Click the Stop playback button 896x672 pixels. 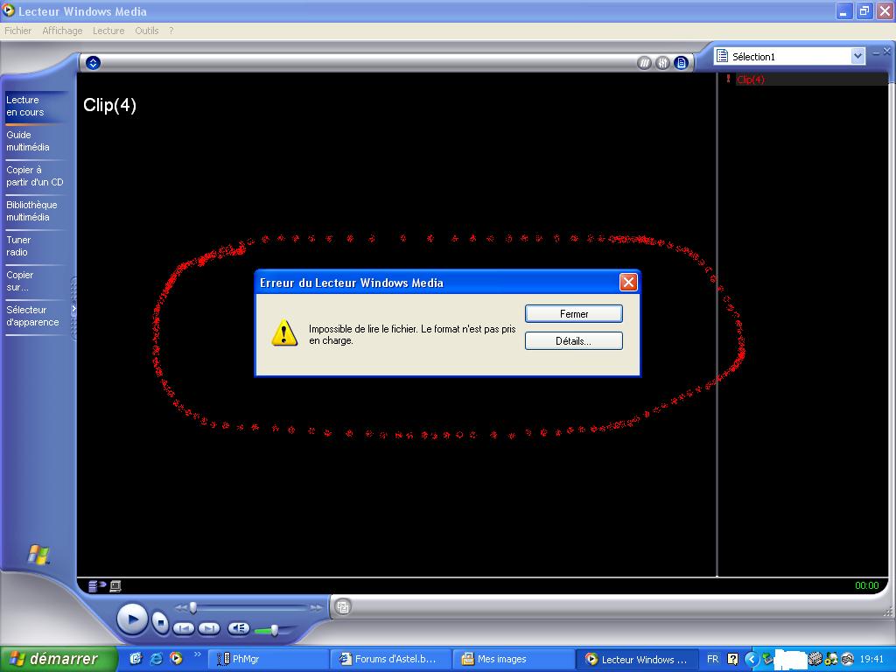pos(160,622)
